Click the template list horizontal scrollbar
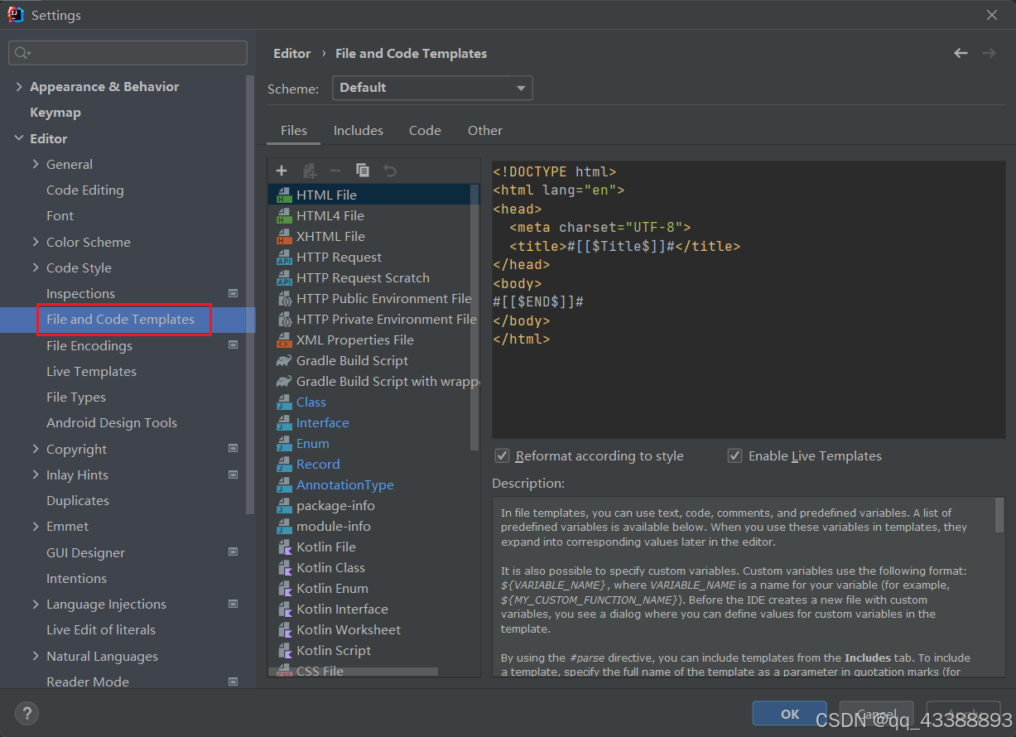 (x=353, y=672)
